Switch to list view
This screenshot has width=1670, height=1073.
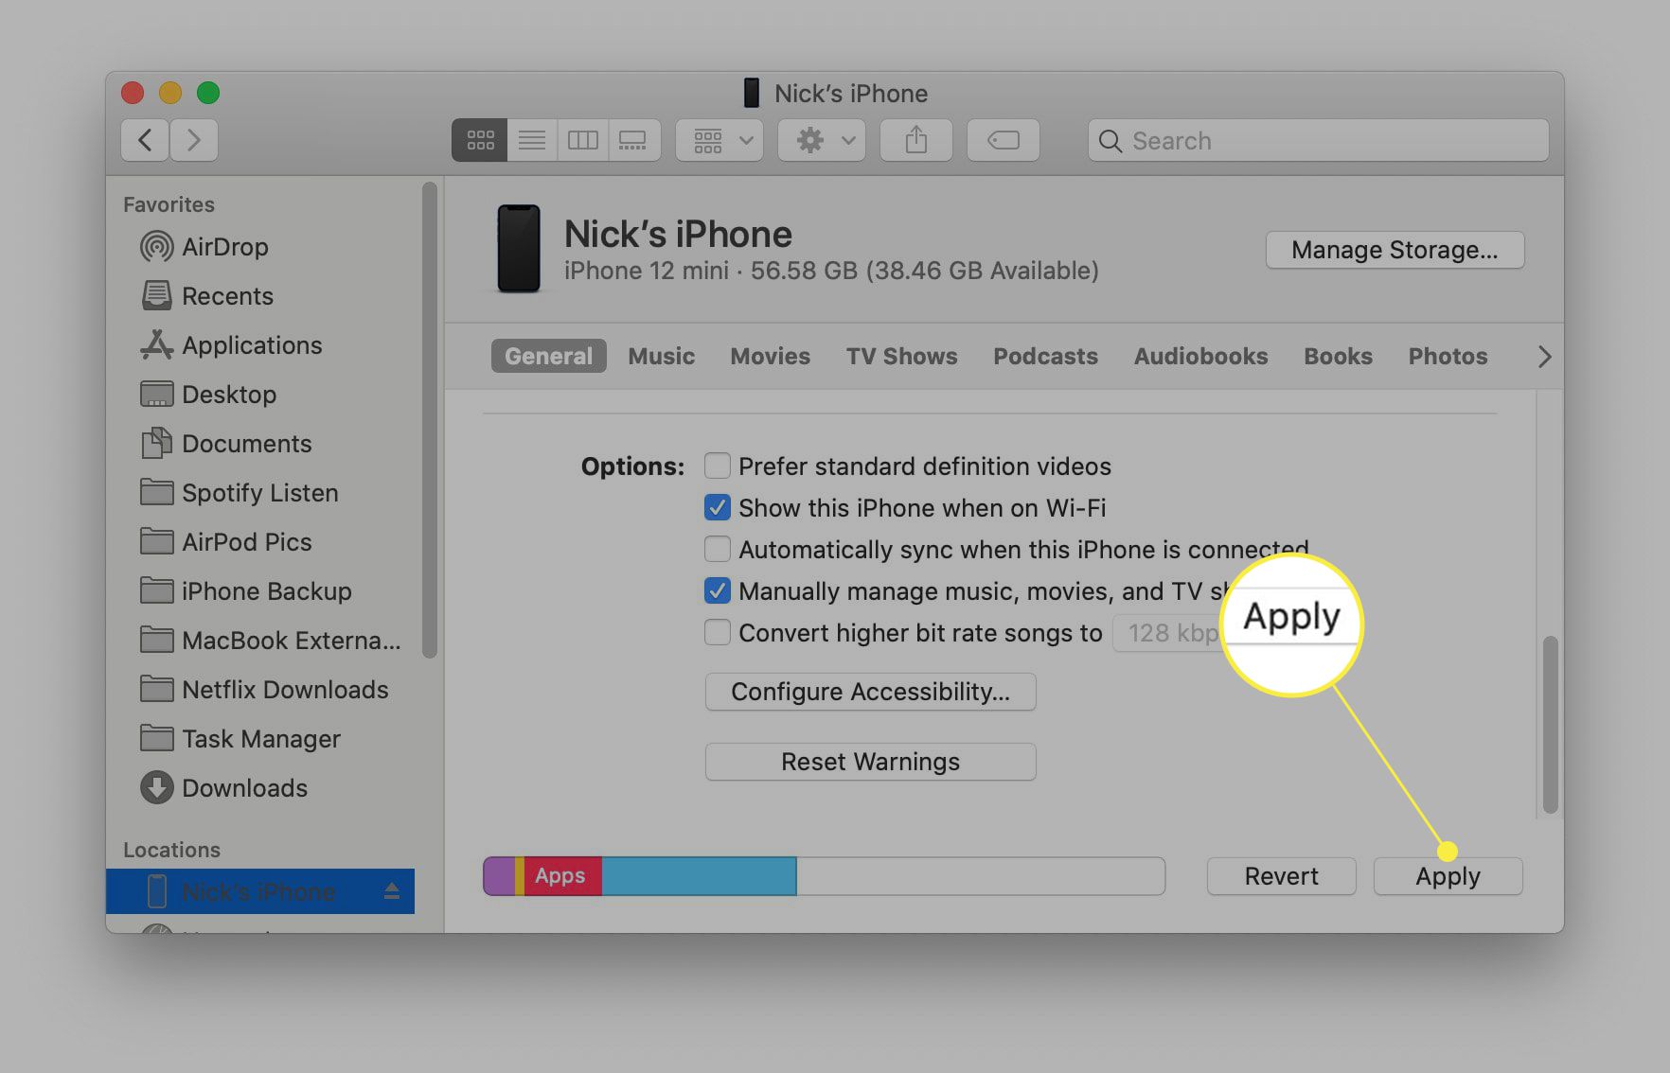pos(532,140)
